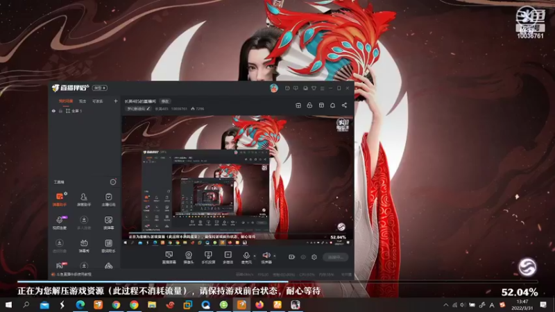Add a 摄像头 webcam source
The width and height of the screenshot is (555, 312).
click(189, 257)
